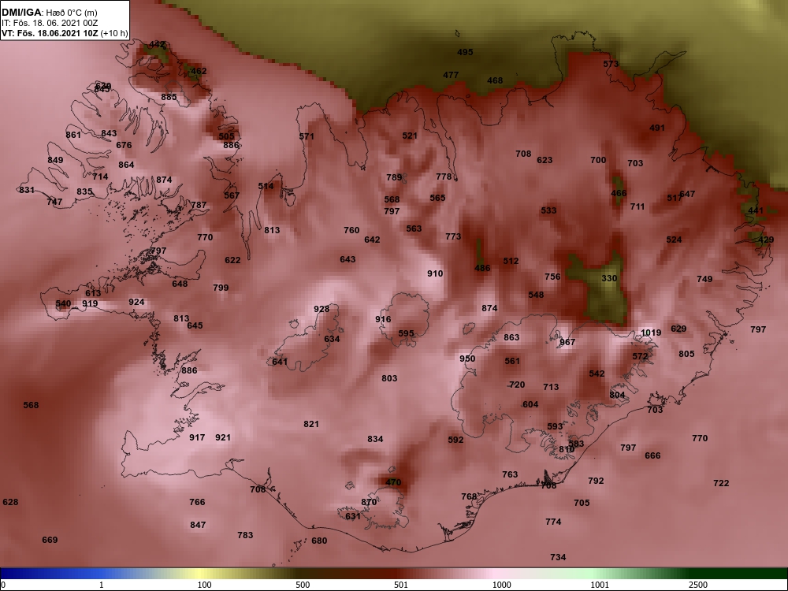The width and height of the screenshot is (788, 591).
Task: Click the 486 value label
Action: [x=482, y=268]
